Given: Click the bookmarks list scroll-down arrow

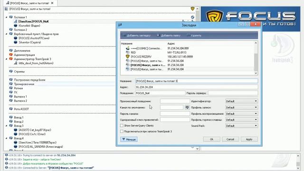Looking at the screenshot, I should coord(256,73).
